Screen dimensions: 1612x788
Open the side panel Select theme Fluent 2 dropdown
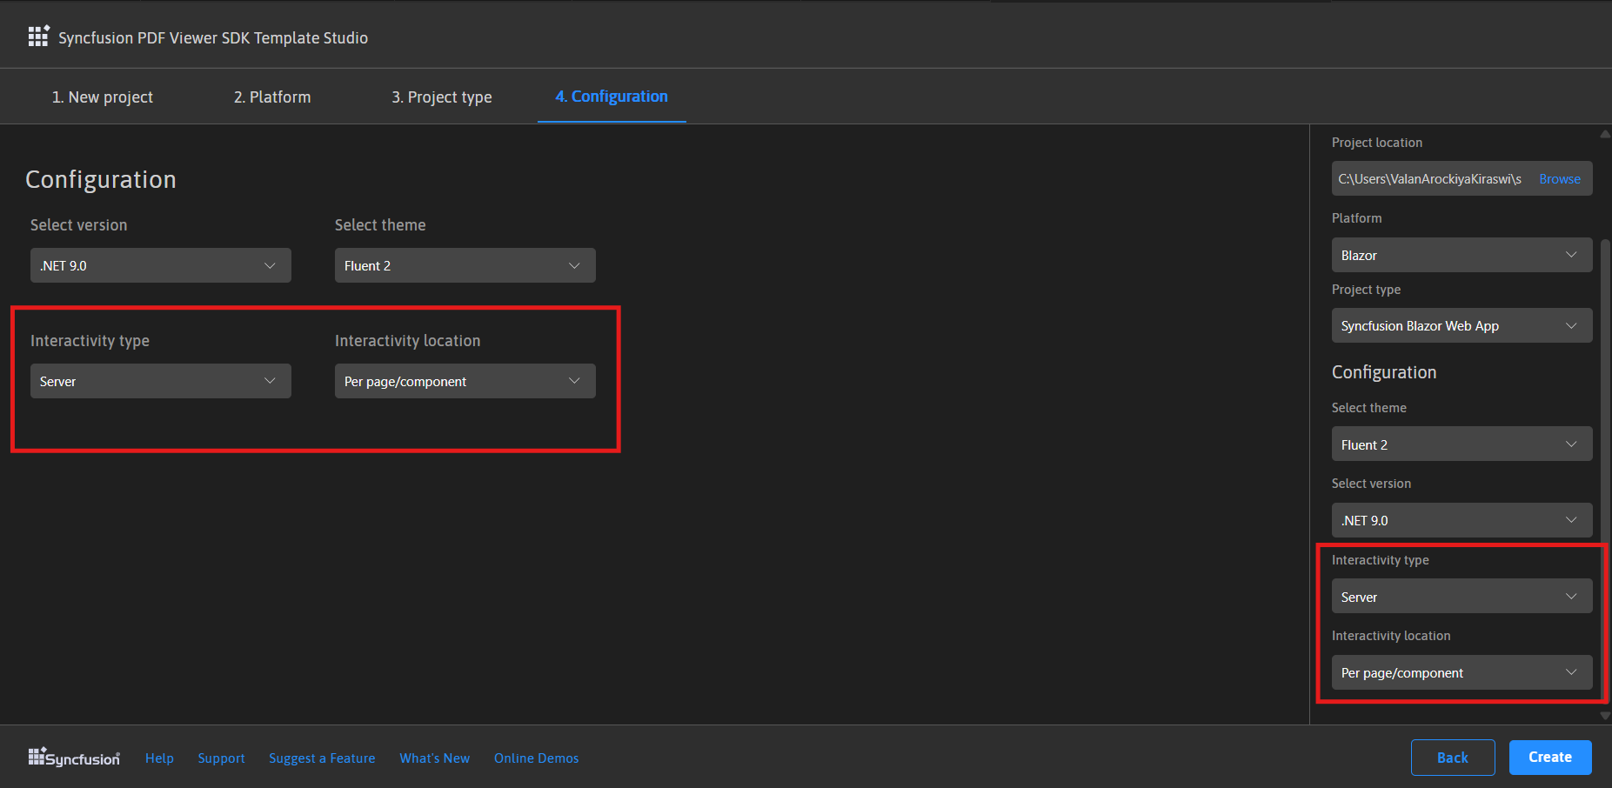click(x=1462, y=444)
